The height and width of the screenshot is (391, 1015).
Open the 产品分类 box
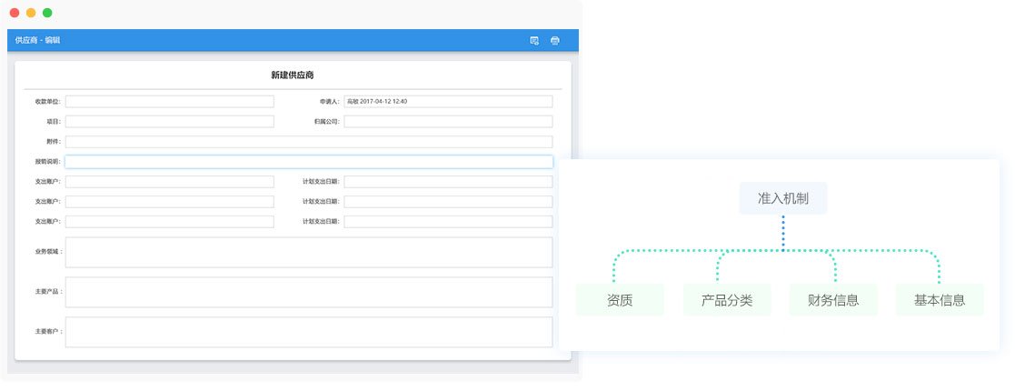(727, 300)
